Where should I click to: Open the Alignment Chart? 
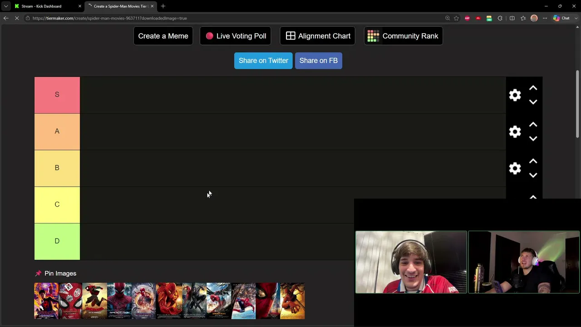coord(318,36)
